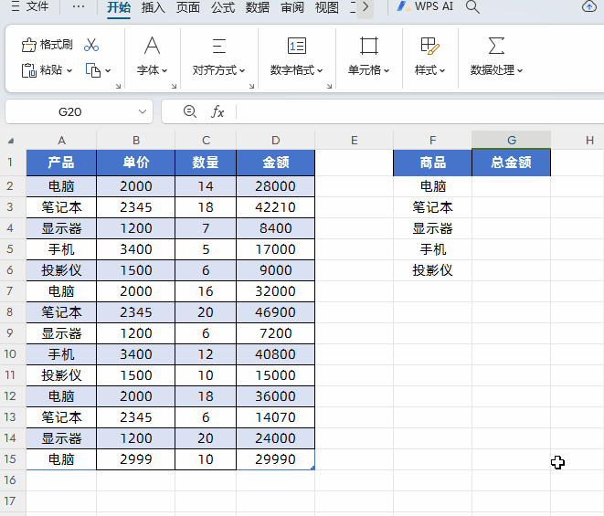Switch to the Formulas (公式) tab
The image size is (604, 516).
click(x=223, y=7)
